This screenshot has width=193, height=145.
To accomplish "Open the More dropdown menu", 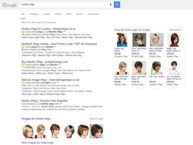I will coord(80,14).
